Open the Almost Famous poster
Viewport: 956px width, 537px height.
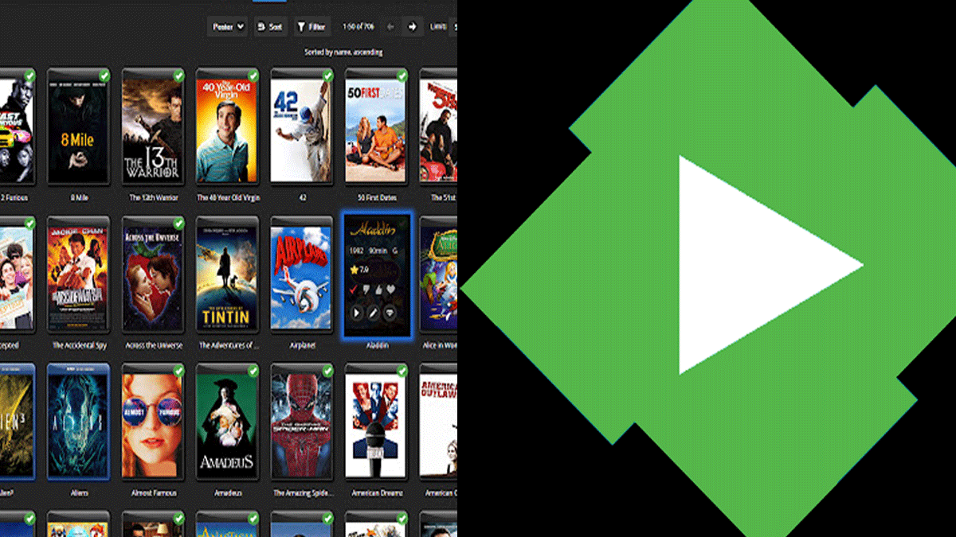153,422
